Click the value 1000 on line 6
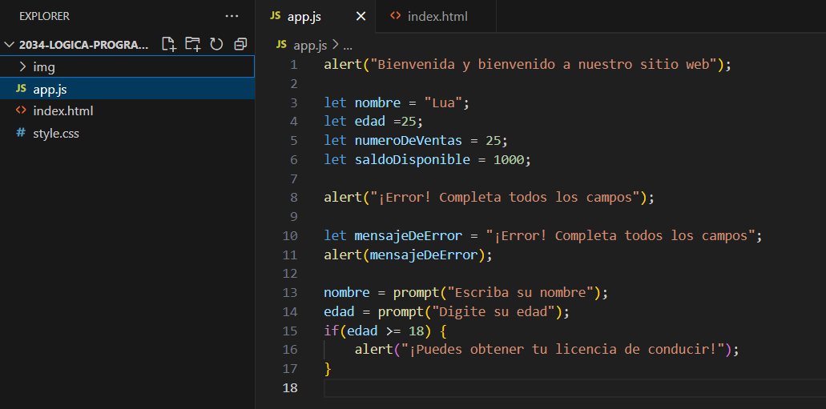 tap(509, 159)
